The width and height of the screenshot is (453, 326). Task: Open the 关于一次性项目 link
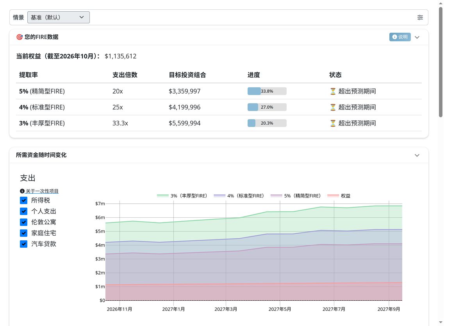tap(42, 191)
